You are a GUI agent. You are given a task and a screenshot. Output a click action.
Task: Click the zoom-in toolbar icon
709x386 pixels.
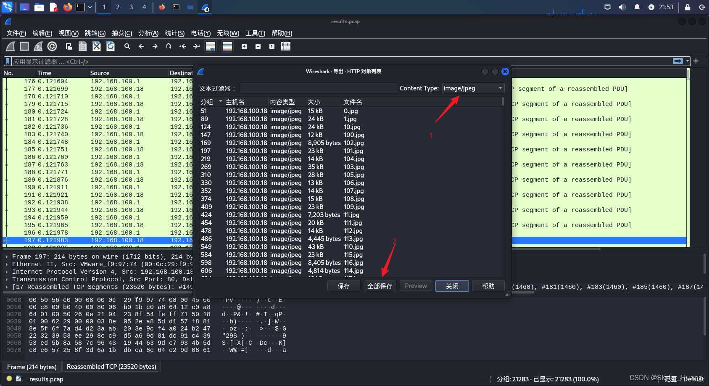(244, 46)
